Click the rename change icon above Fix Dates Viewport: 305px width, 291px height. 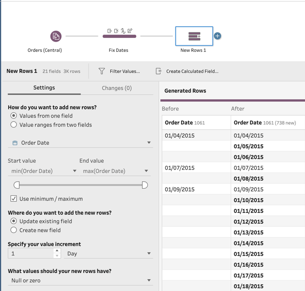130,31
